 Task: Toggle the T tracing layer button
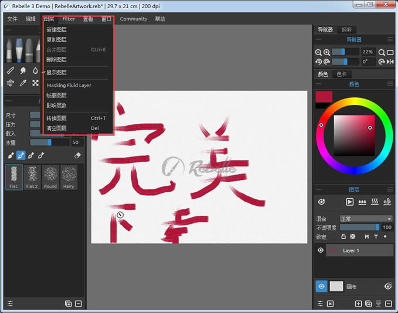pyautogui.click(x=376, y=237)
